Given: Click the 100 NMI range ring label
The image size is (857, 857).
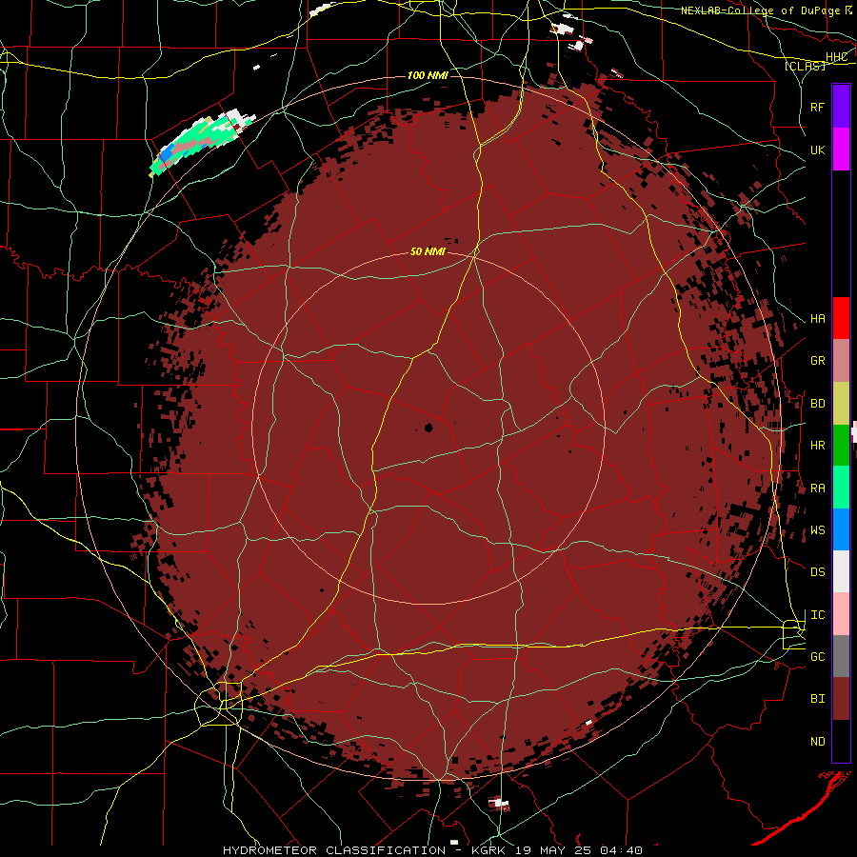Looking at the screenshot, I should (x=428, y=75).
